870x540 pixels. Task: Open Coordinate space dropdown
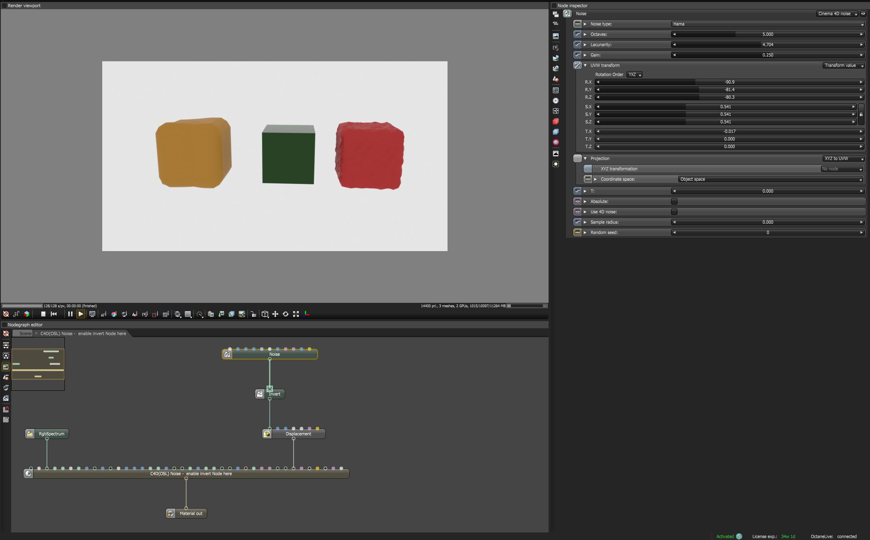click(x=771, y=179)
